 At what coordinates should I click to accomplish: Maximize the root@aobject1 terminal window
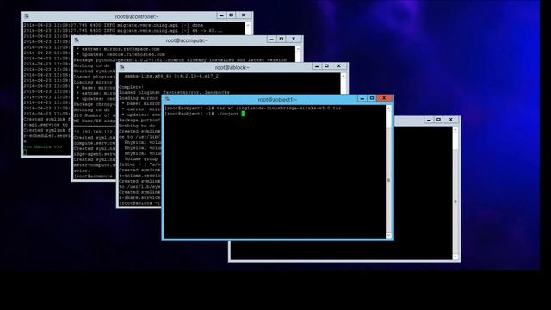pyautogui.click(x=372, y=98)
